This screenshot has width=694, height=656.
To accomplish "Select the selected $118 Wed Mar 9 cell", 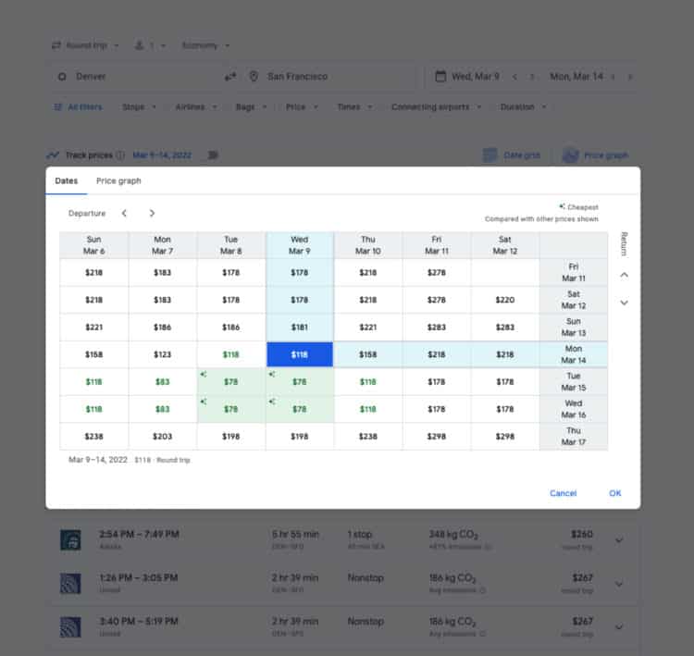I will (299, 354).
